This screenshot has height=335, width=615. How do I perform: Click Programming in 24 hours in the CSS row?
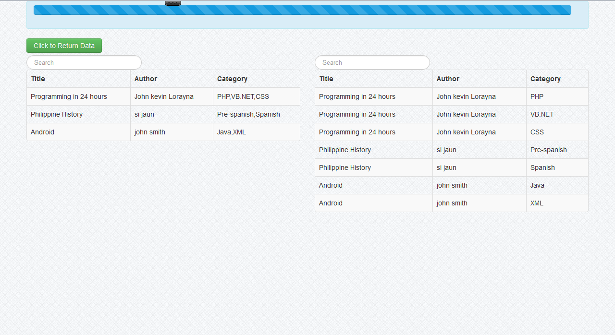click(357, 132)
